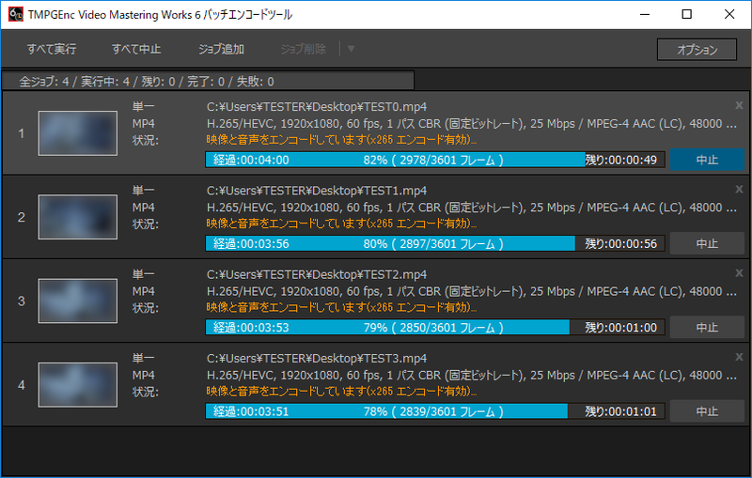
Task: Abort the TEST2.mp4 job with 中止
Action: (x=707, y=327)
